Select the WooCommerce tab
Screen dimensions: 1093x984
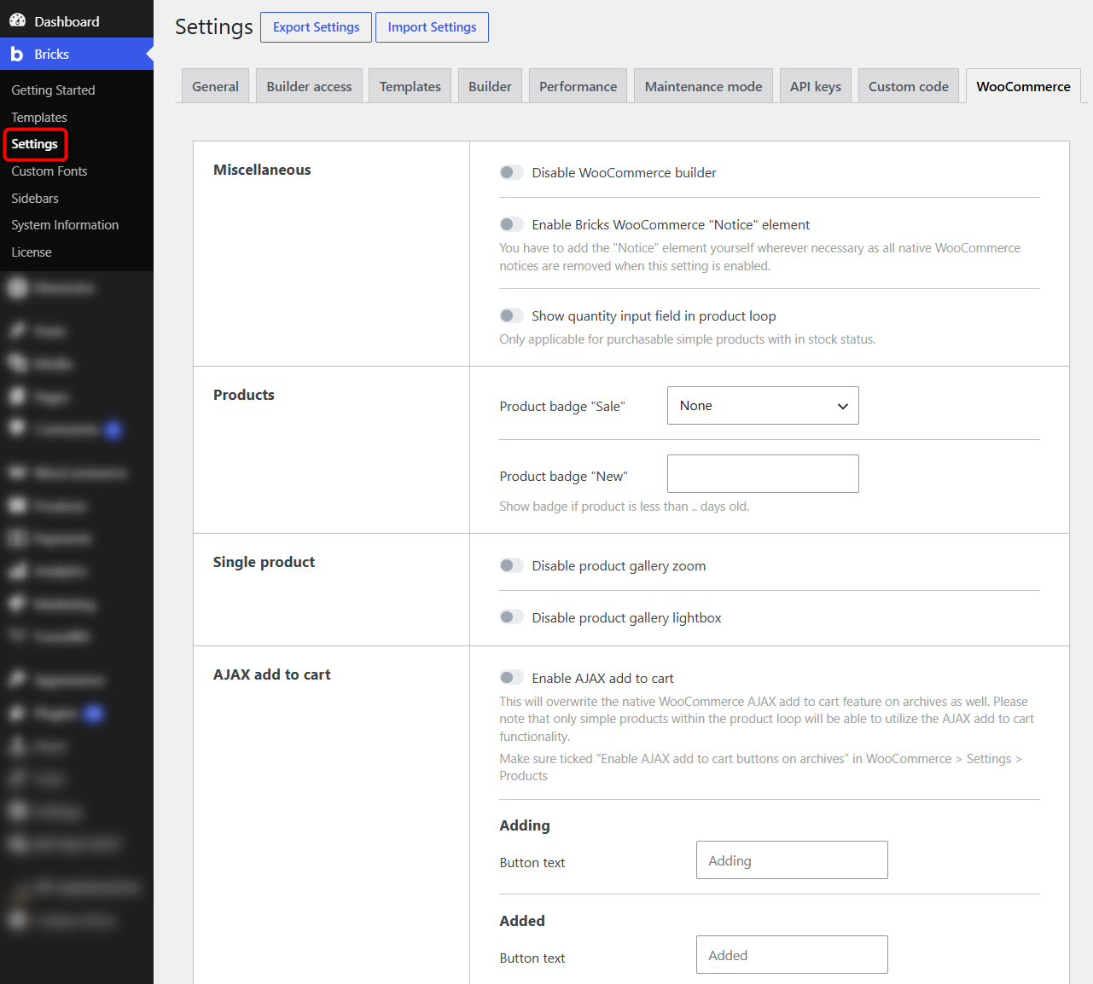[x=1023, y=86]
